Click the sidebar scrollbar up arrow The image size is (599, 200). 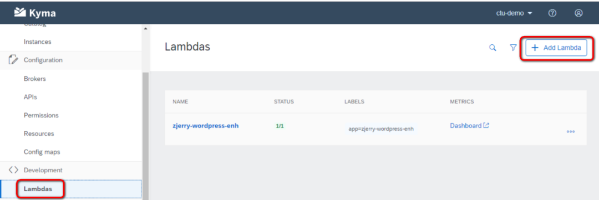(x=145, y=29)
